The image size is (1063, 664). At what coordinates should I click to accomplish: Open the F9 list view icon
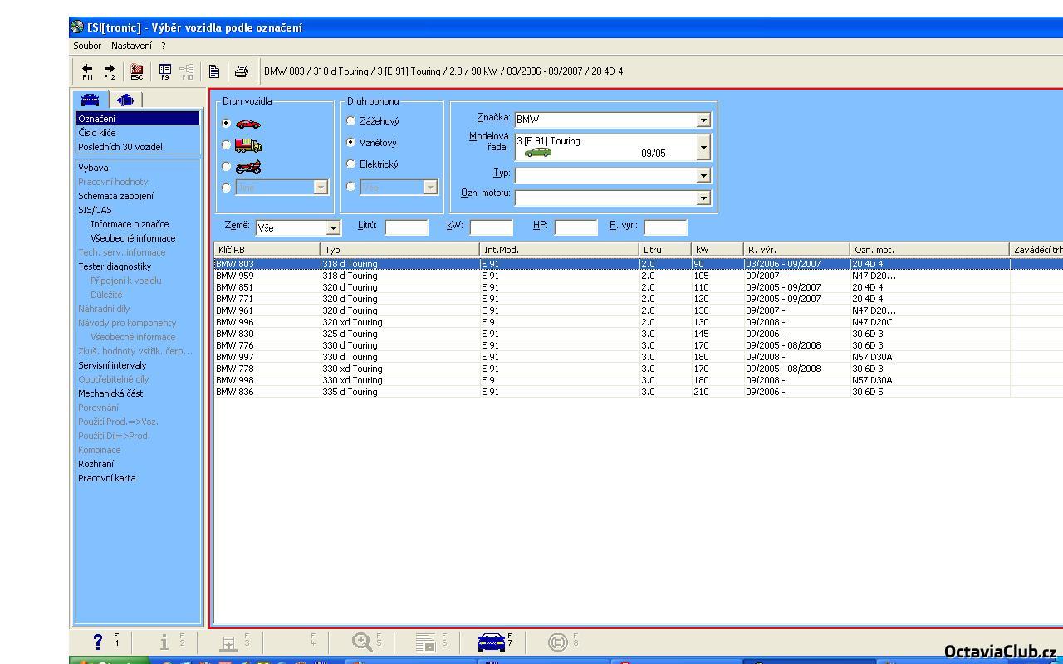click(x=164, y=71)
